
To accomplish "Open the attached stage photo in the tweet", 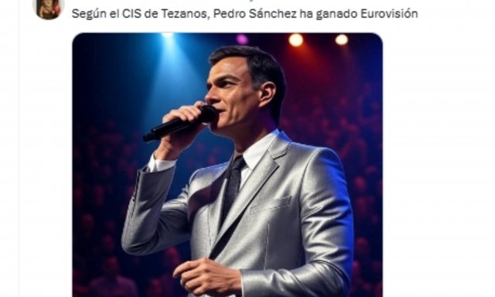I will click(227, 165).
